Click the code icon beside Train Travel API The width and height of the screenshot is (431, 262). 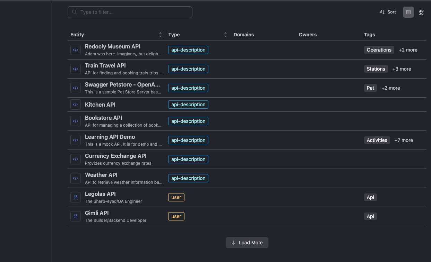[x=76, y=69]
